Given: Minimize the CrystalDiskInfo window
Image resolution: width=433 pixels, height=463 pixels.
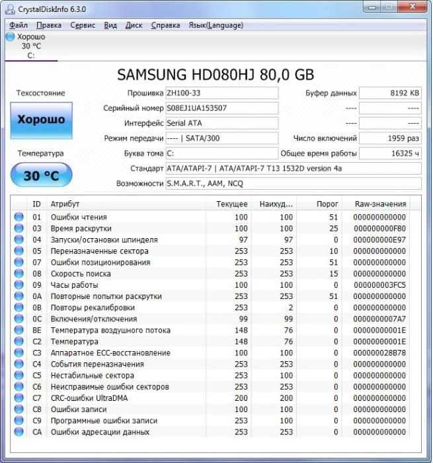Looking at the screenshot, I should point(372,7).
